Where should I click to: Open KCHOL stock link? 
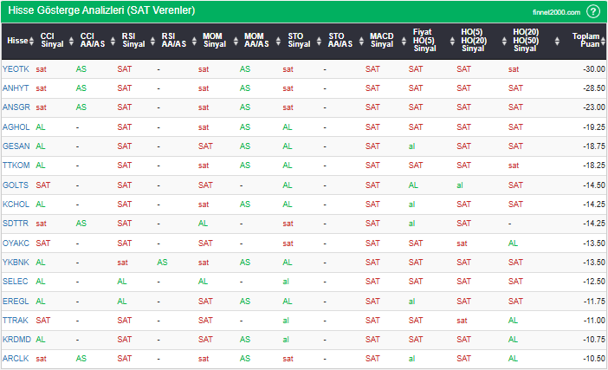(16, 204)
